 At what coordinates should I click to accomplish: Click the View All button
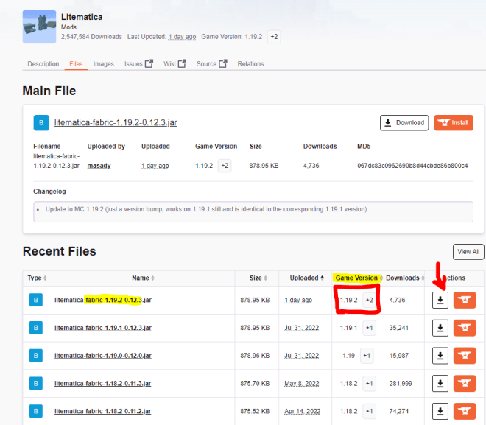coord(468,252)
